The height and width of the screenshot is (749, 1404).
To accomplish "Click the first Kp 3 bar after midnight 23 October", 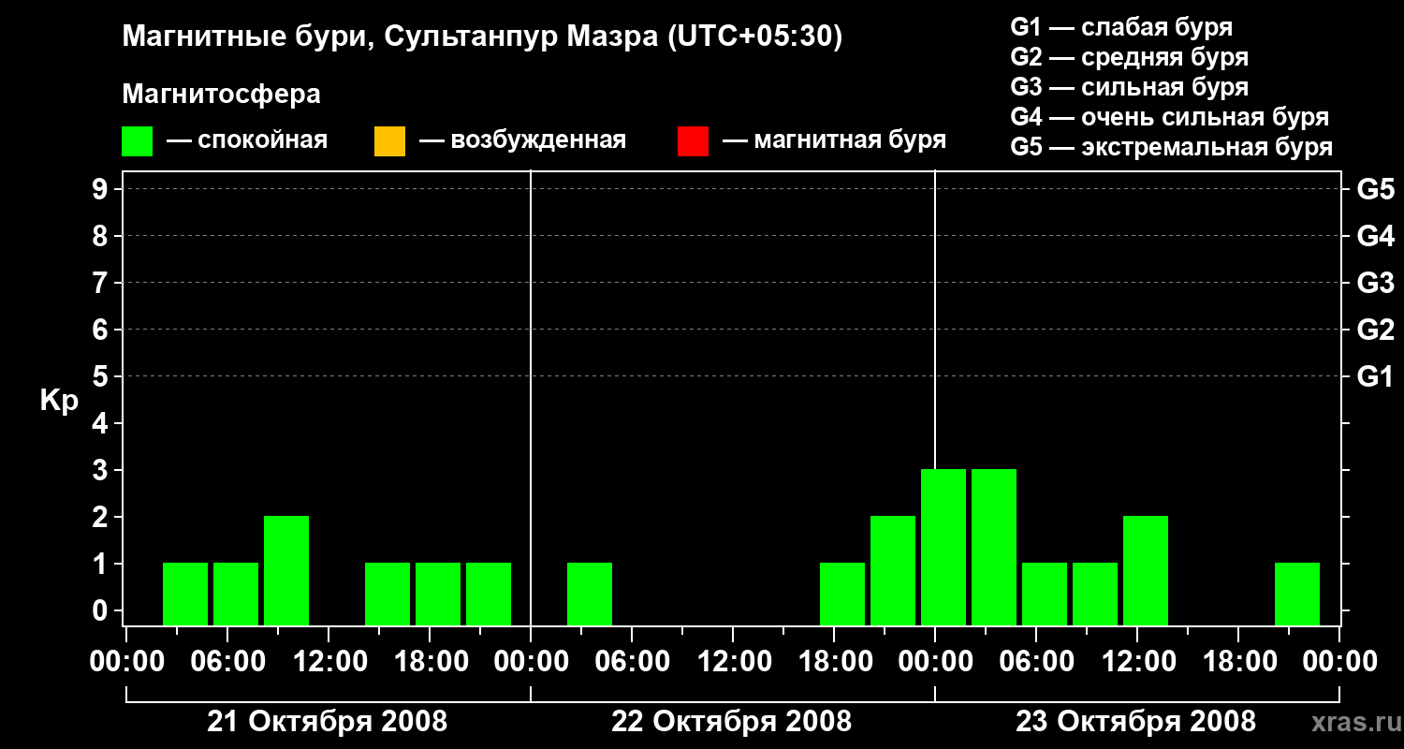I will [x=943, y=547].
